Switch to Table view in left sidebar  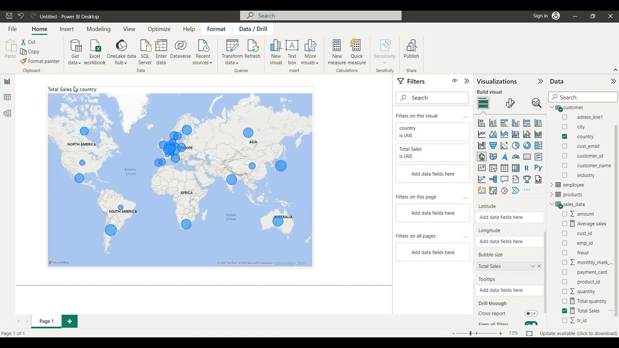click(x=7, y=97)
